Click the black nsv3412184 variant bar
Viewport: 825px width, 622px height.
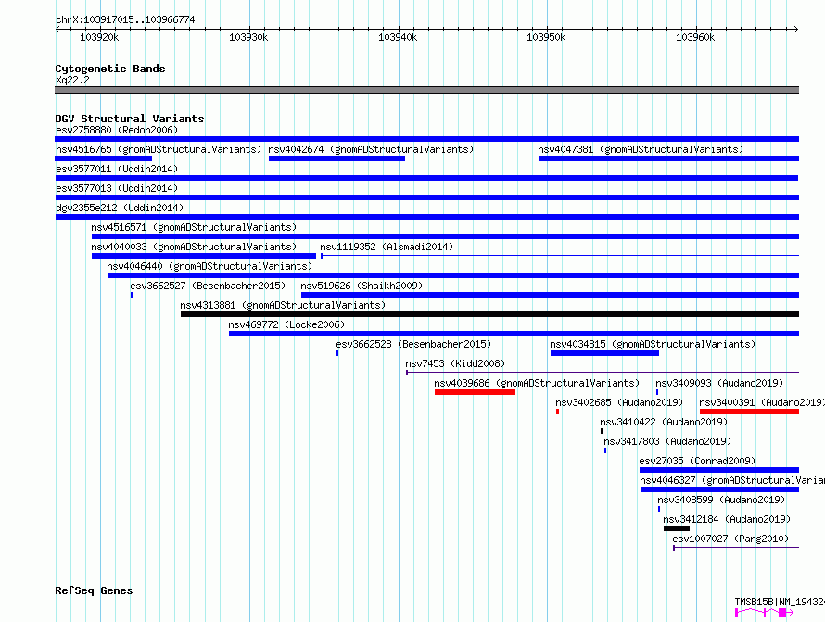[677, 528]
